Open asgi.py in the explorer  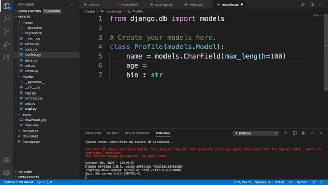pyautogui.click(x=30, y=92)
